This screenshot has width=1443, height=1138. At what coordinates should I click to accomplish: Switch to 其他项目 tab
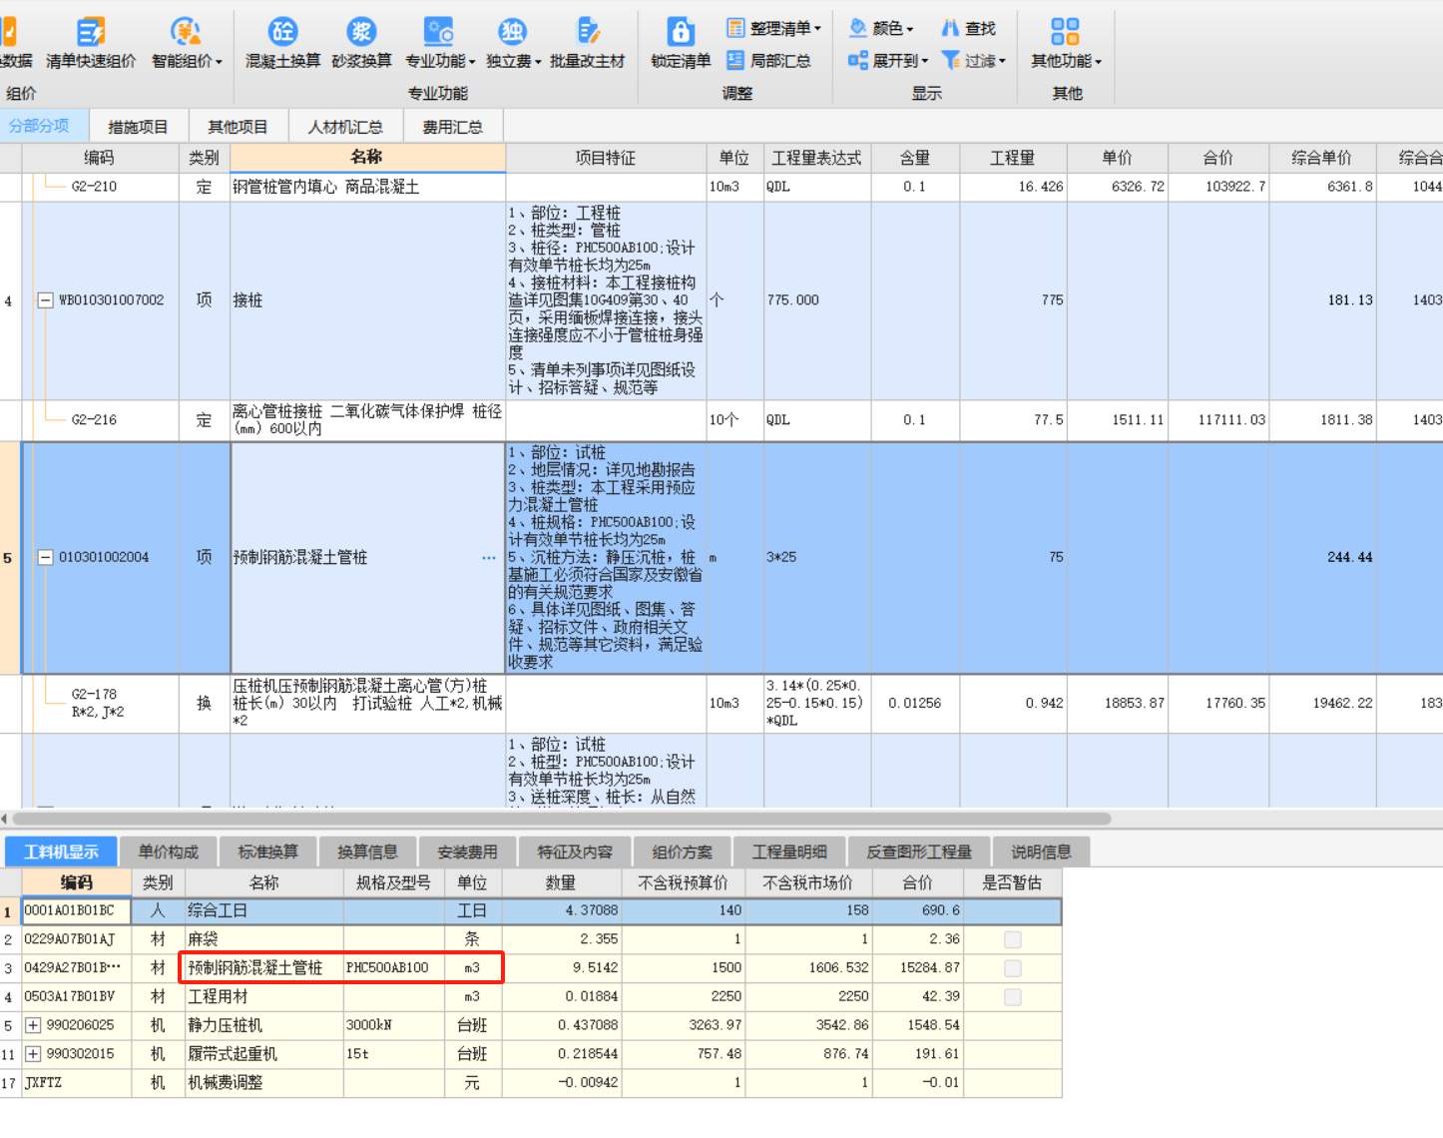pyautogui.click(x=238, y=127)
